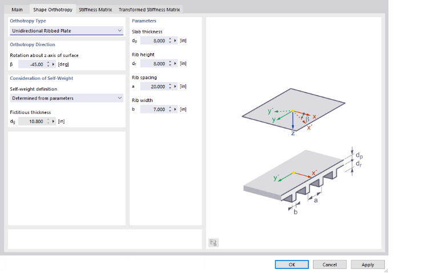The width and height of the screenshot is (434, 273).
Task: Open the rib height arrow menu
Action: (x=175, y=64)
